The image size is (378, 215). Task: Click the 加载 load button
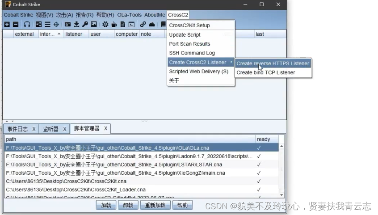[106, 205]
